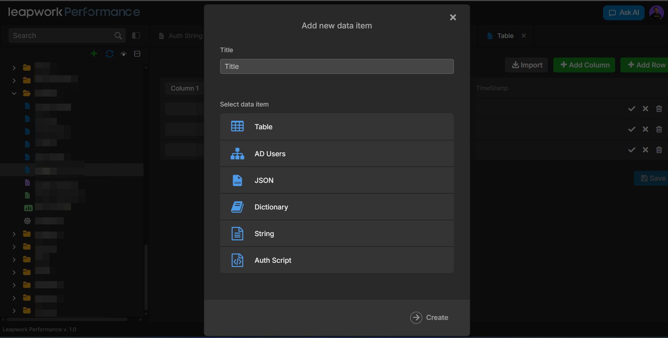Switch to the Table tab
The image size is (668, 338).
[x=505, y=36]
